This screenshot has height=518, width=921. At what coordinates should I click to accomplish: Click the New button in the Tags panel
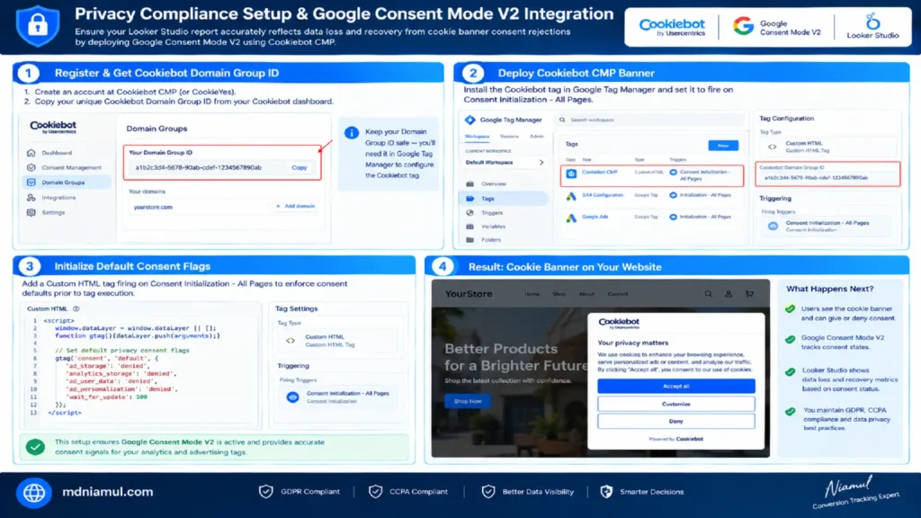pyautogui.click(x=723, y=145)
